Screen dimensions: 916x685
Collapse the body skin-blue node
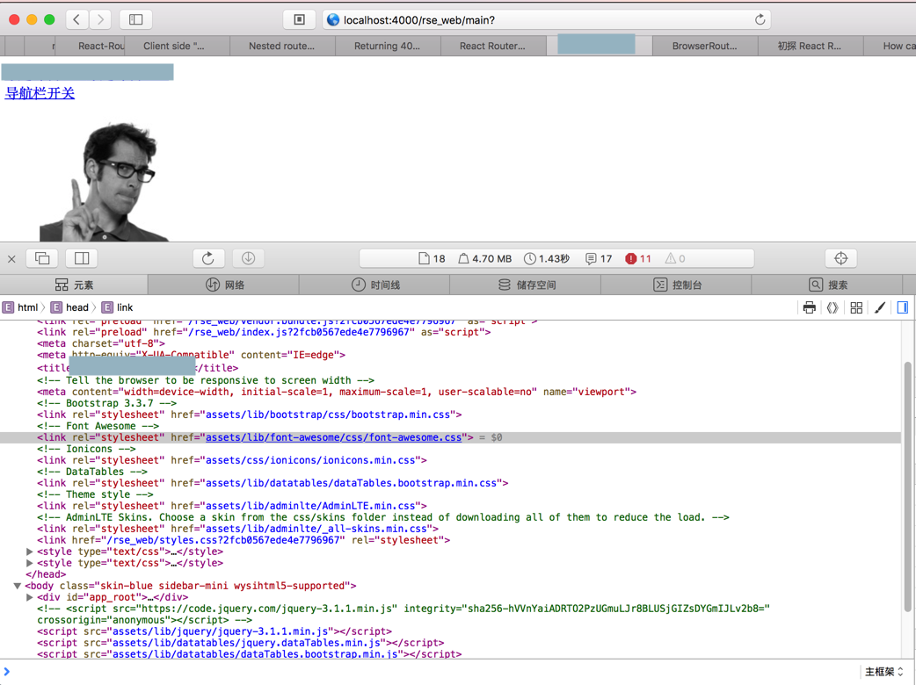tap(18, 586)
